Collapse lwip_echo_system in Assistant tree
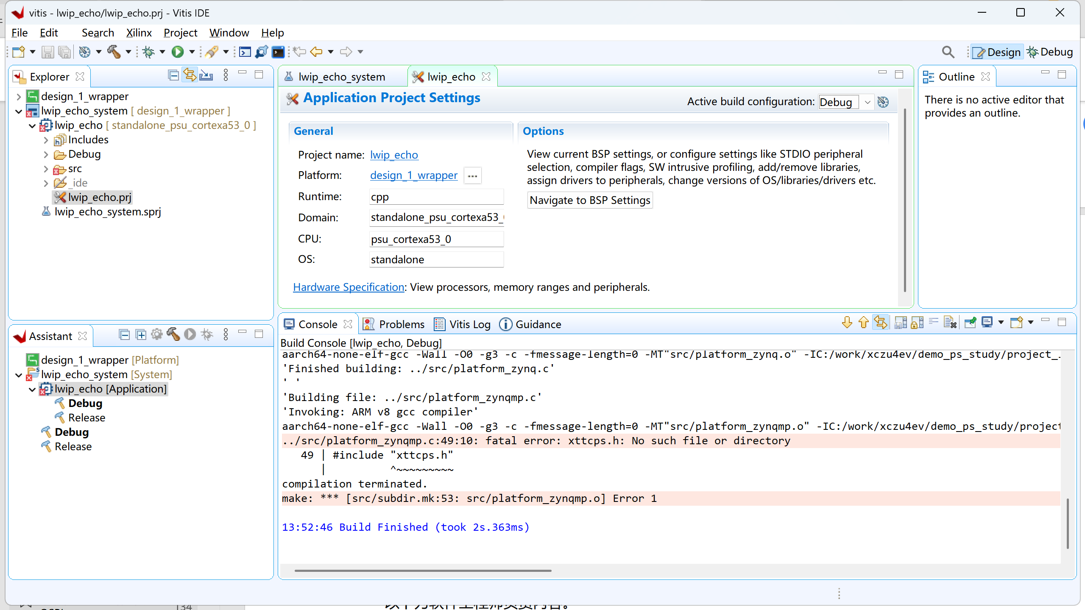 coord(19,375)
